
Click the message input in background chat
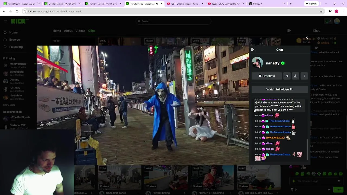coord(316,181)
